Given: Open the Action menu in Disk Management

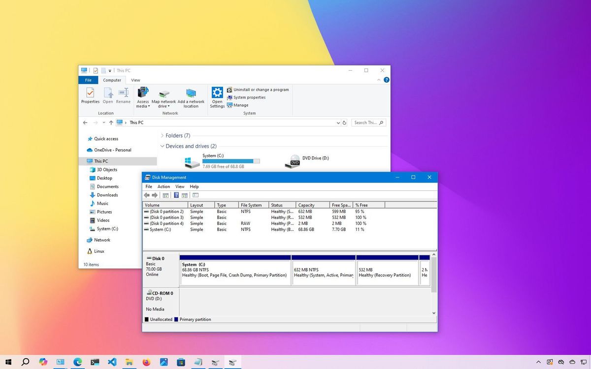Looking at the screenshot, I should tap(163, 186).
